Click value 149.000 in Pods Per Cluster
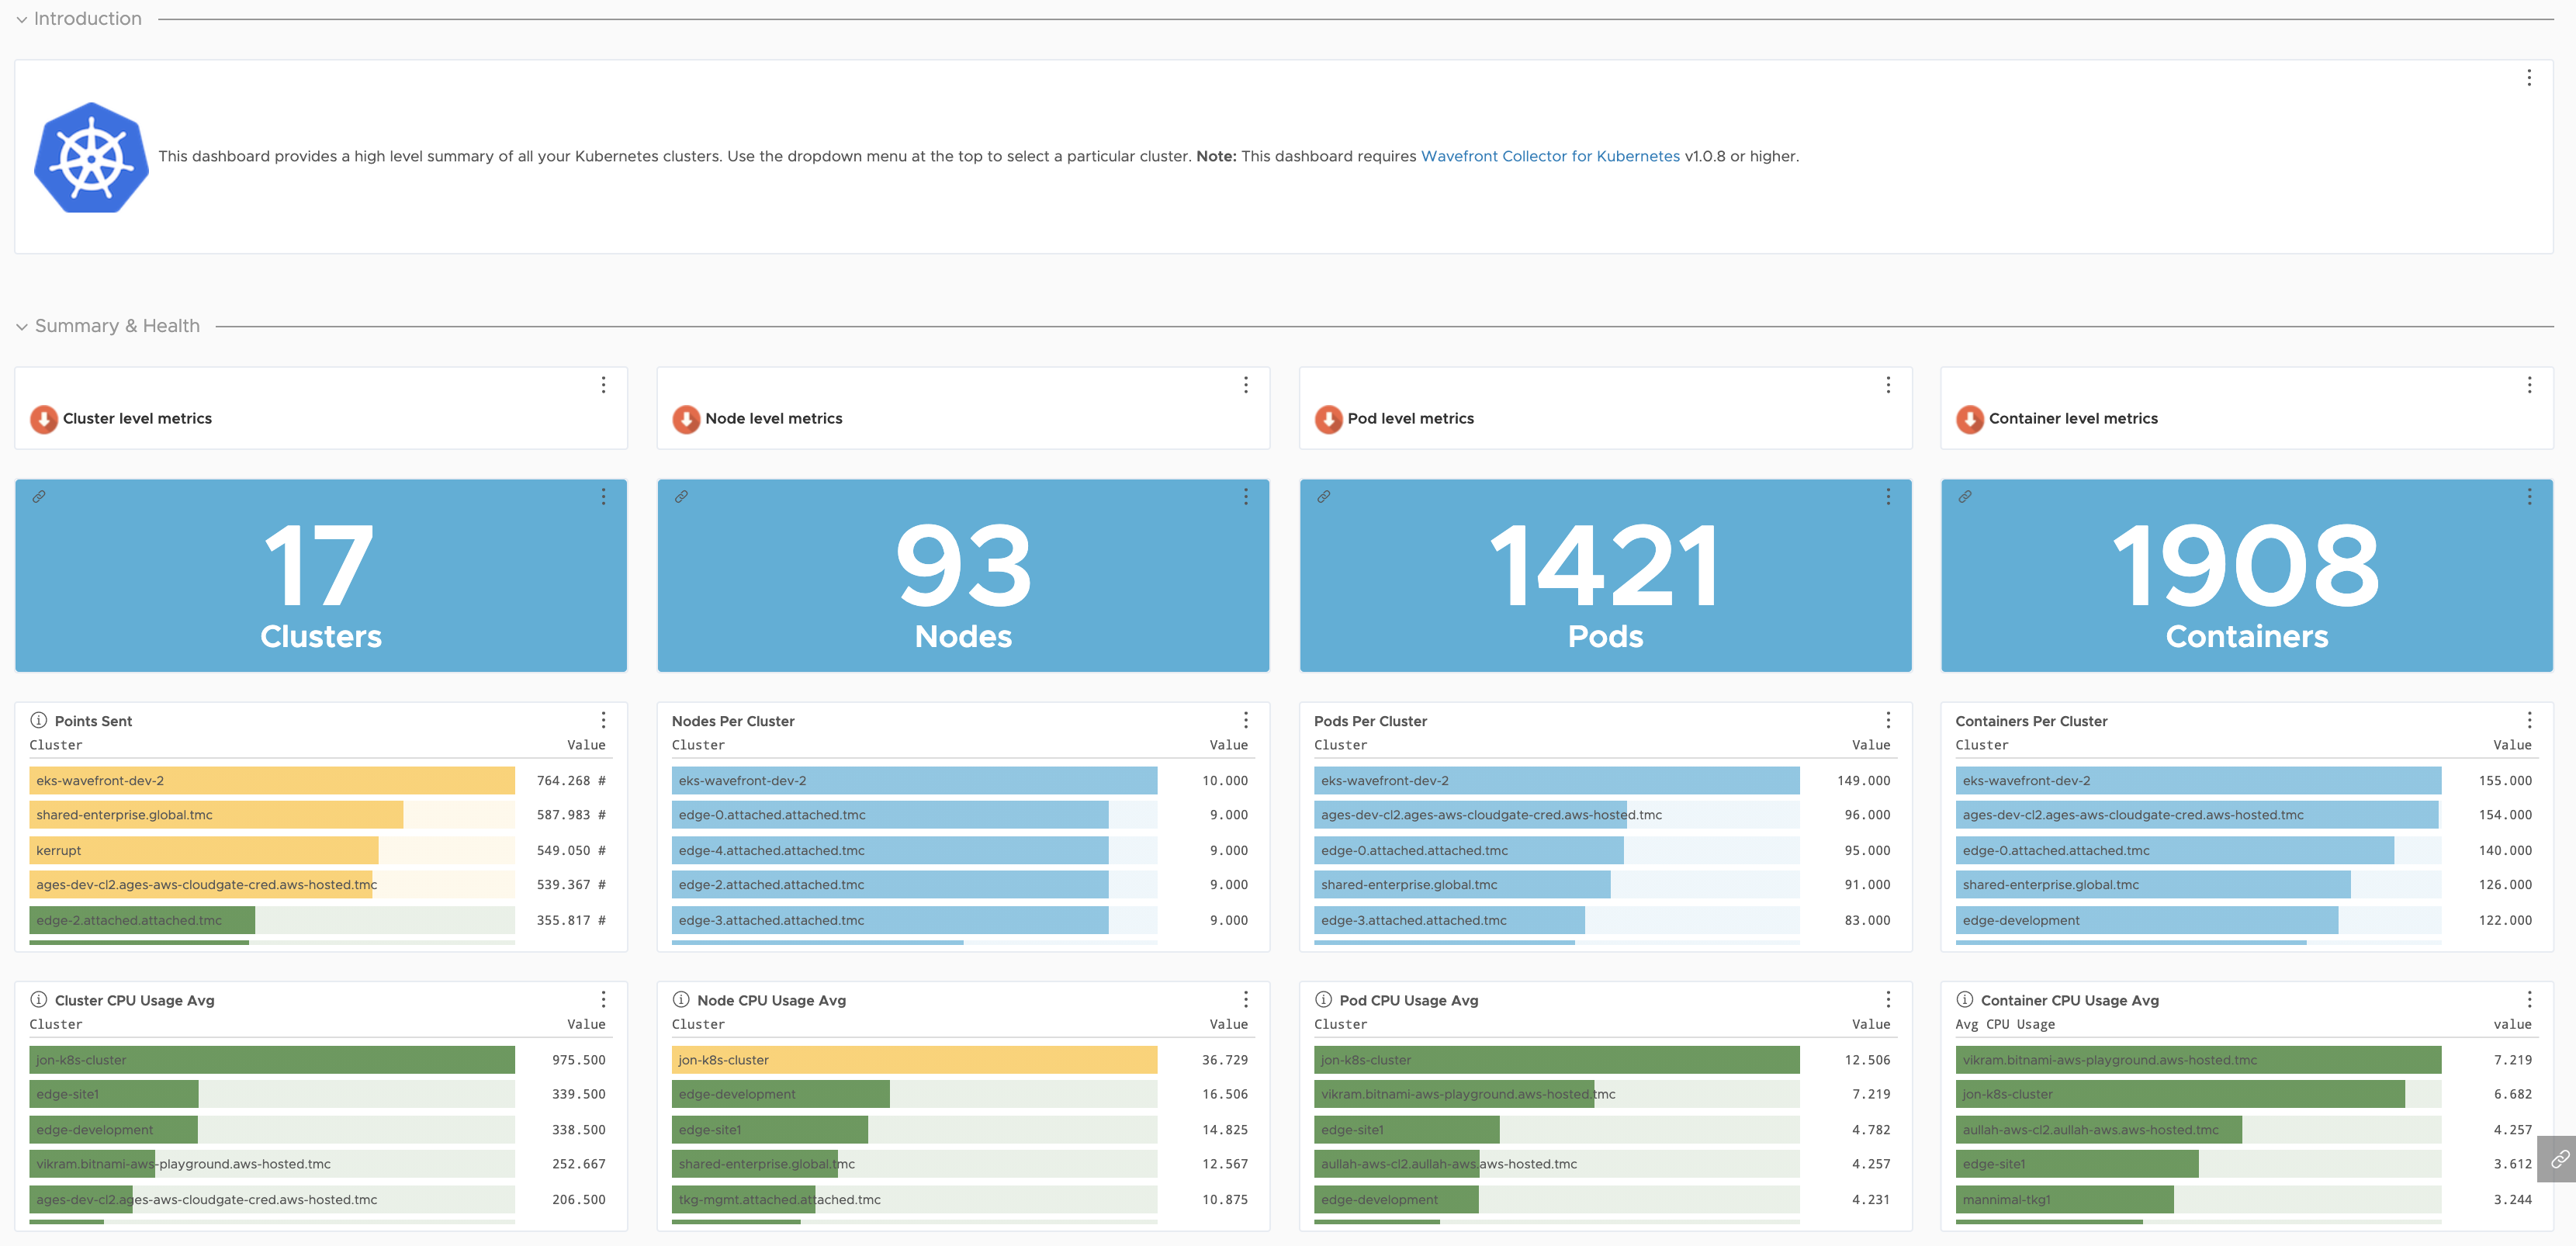Viewport: 2576px width, 1246px height. (x=1863, y=781)
